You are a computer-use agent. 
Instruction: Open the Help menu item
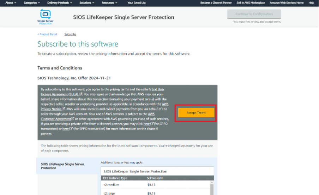coord(311,2)
